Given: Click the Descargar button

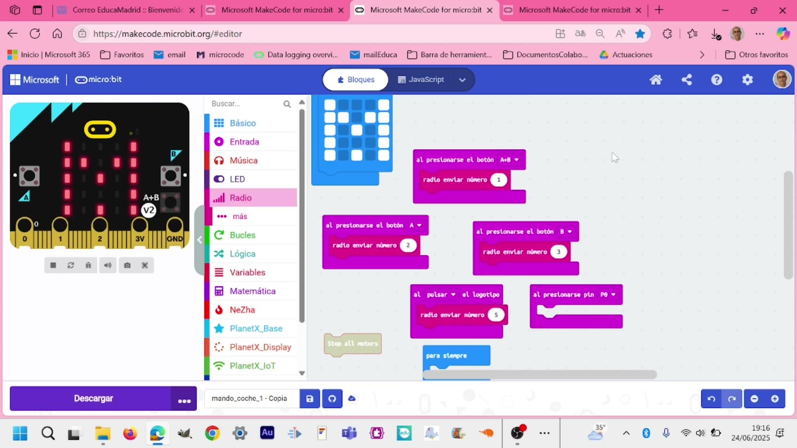Looking at the screenshot, I should click(x=93, y=399).
